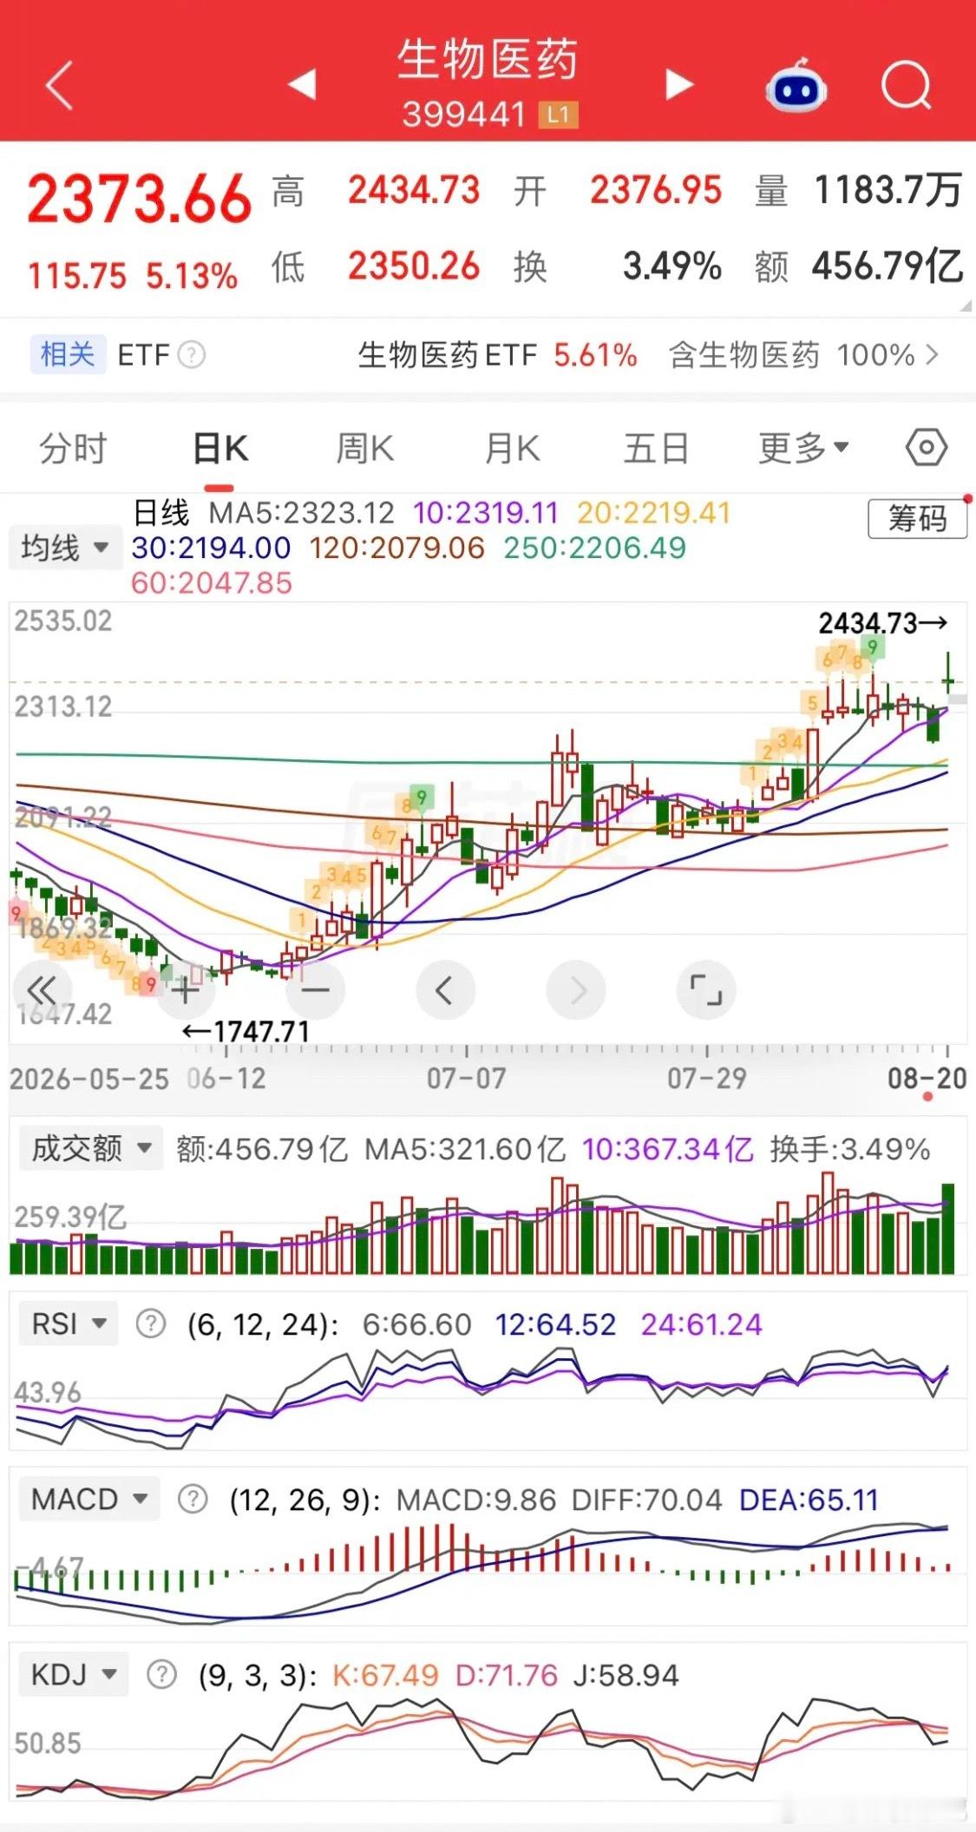Go to next index with right triangle
Viewport: 976px width, 1832px height.
point(679,85)
